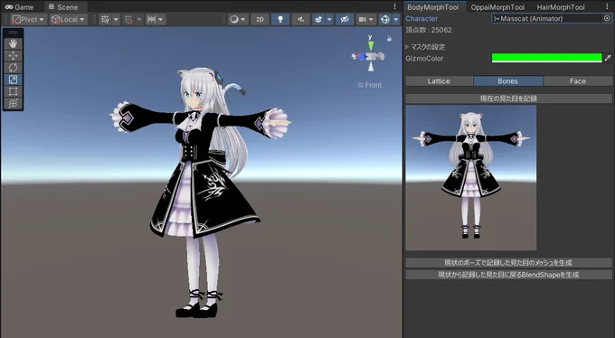Image resolution: width=615 pixels, height=338 pixels.
Task: Click the 現在の見た目を記録 button
Action: coord(508,99)
